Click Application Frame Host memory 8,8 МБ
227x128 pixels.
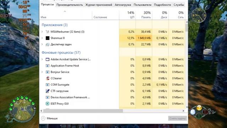tap(146, 66)
